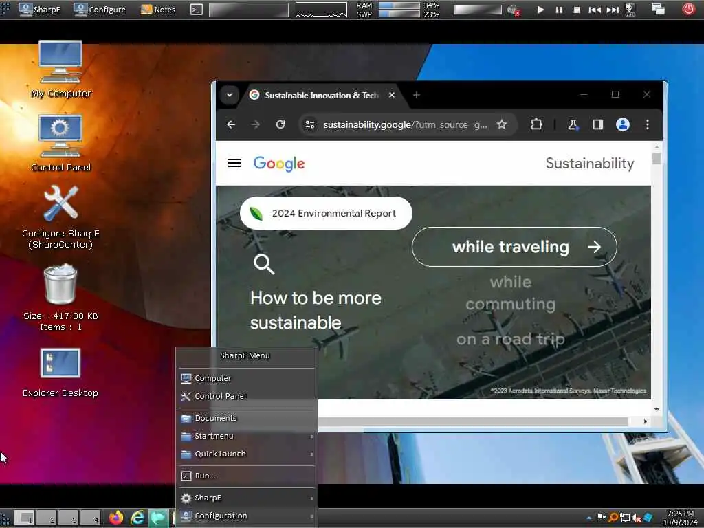The image size is (704, 528).
Task: Click the page vertical scrollbar thumb
Action: [x=657, y=159]
